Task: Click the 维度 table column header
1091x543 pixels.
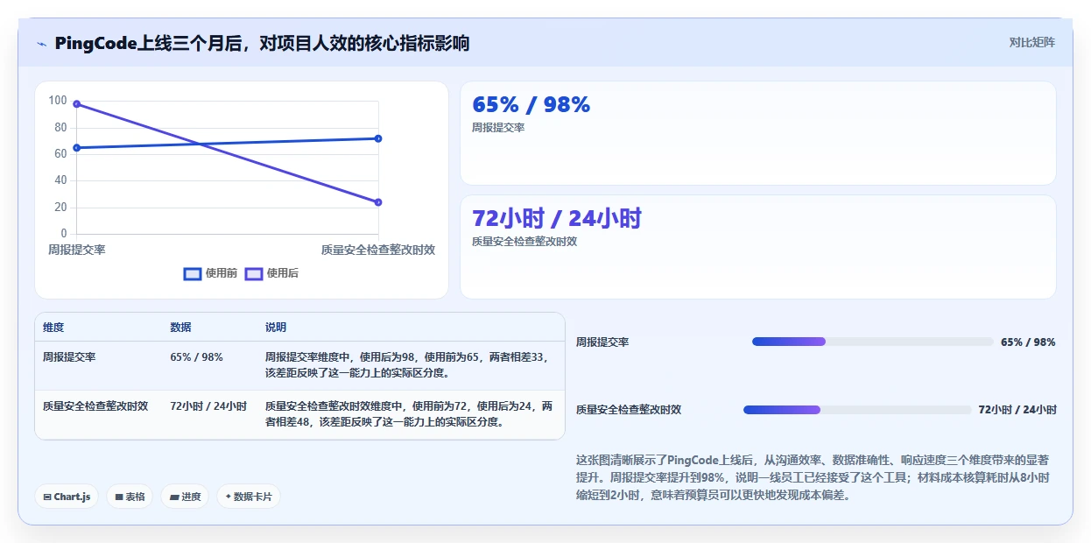Action: [53, 328]
